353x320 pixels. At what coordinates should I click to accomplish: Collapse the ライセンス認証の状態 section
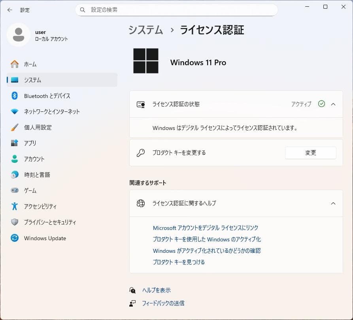333,104
